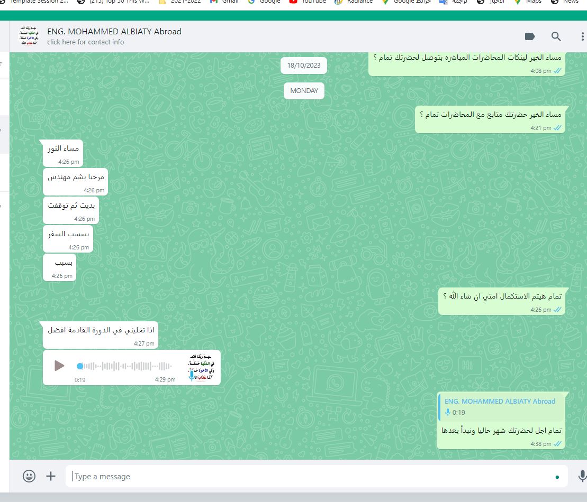Open the contact's profile picture in chat header
Screen dimensions: 587x502
pyautogui.click(x=29, y=36)
